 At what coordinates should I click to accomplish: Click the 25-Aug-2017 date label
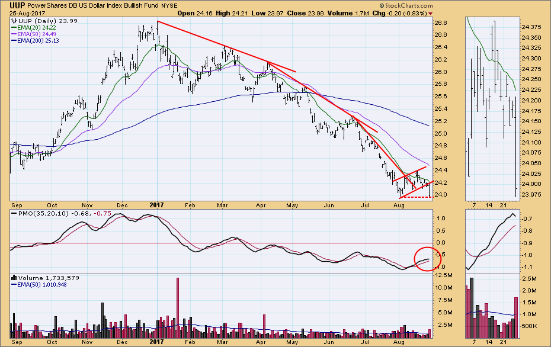27,14
